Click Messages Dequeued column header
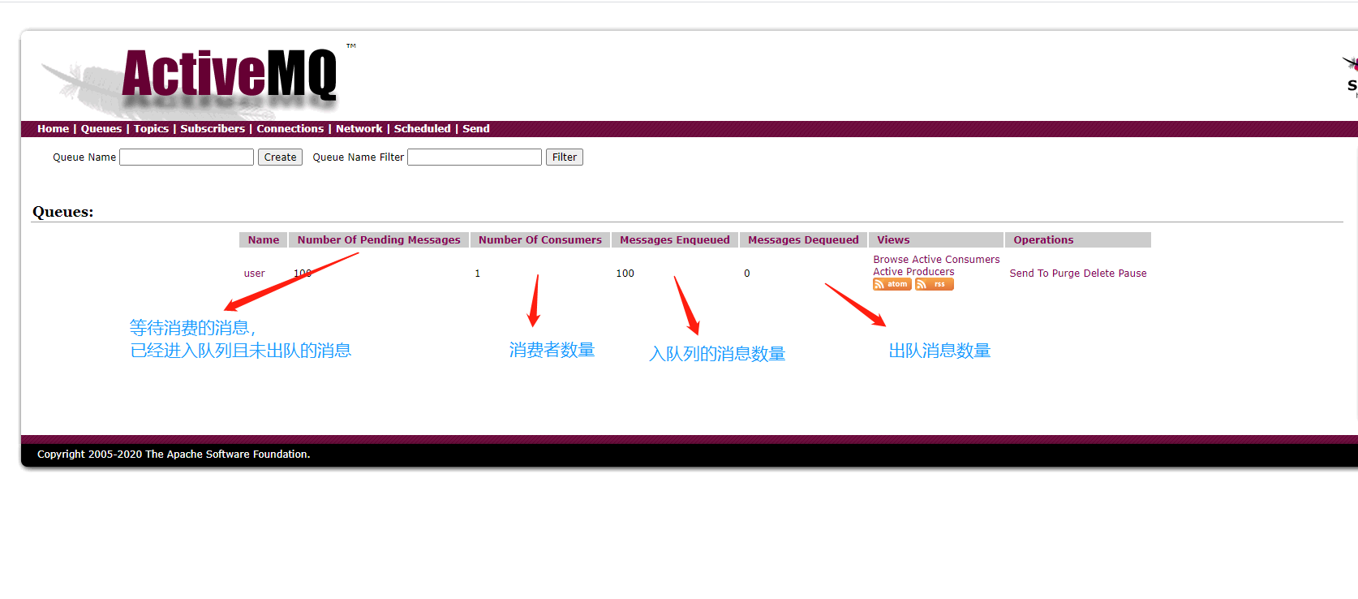This screenshot has height=599, width=1358. 803,239
